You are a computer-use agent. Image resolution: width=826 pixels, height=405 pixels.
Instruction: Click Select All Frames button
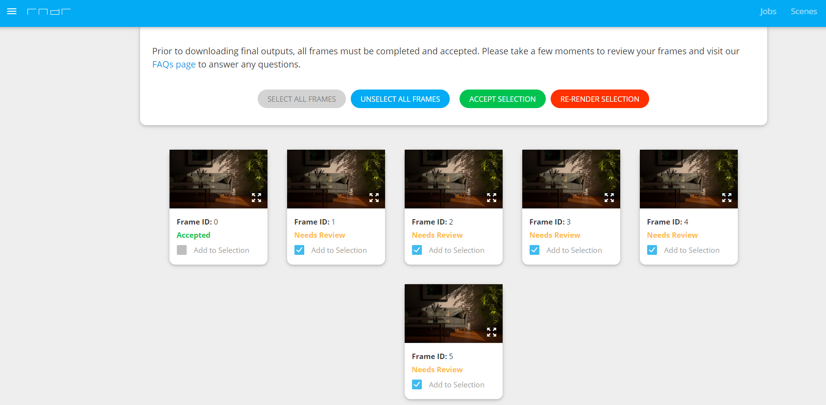(x=302, y=99)
